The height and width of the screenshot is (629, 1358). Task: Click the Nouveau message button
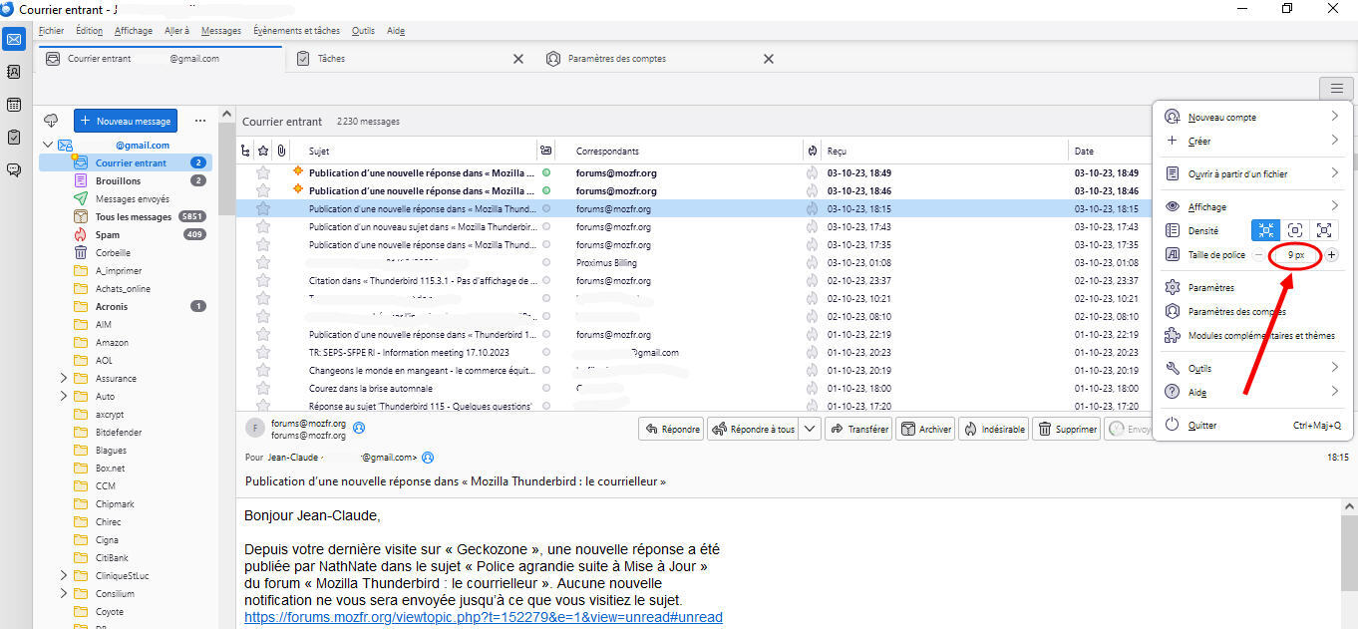point(126,121)
